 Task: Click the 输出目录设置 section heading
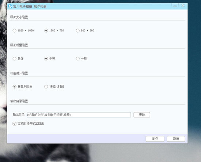(19, 101)
